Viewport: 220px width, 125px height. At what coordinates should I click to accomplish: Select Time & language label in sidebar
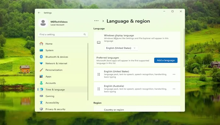[x=55, y=89]
